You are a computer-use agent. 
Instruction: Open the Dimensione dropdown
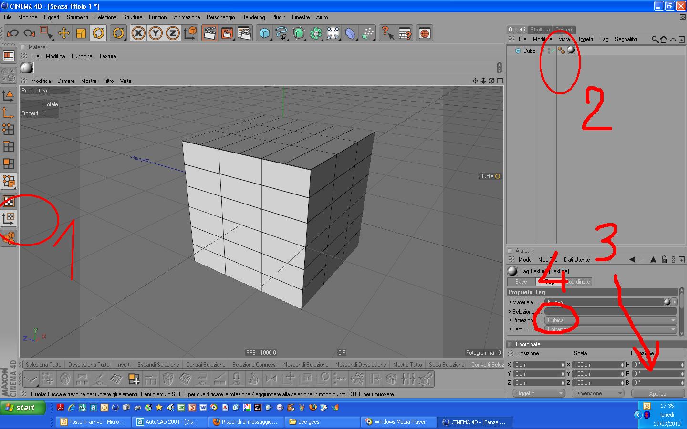pos(599,393)
